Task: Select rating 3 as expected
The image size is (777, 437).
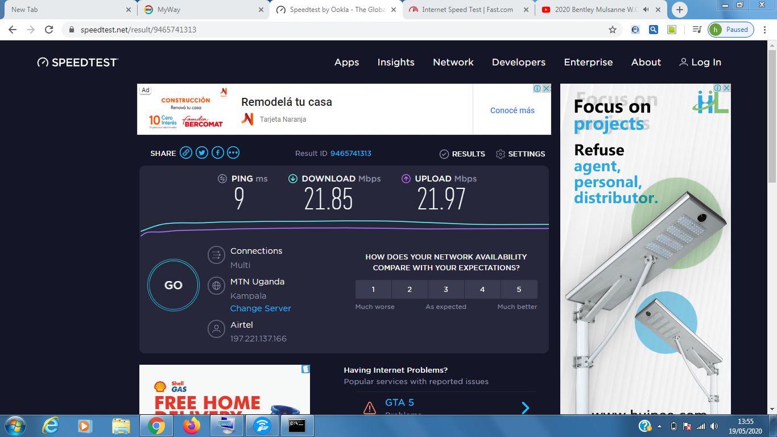Action: pyautogui.click(x=446, y=289)
